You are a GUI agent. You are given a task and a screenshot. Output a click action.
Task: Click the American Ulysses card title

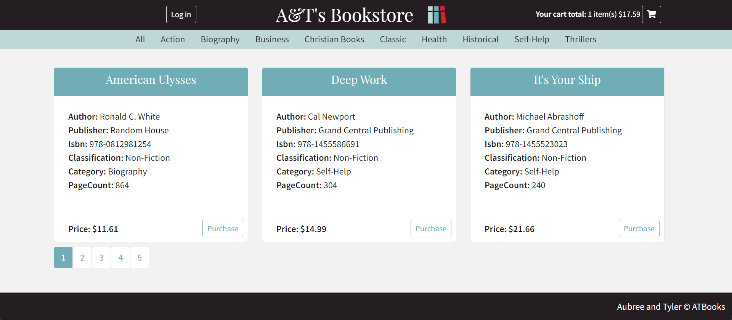pos(151,80)
